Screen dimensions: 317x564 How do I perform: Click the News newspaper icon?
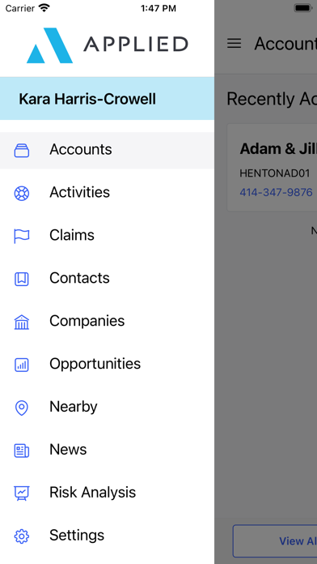tap(22, 451)
